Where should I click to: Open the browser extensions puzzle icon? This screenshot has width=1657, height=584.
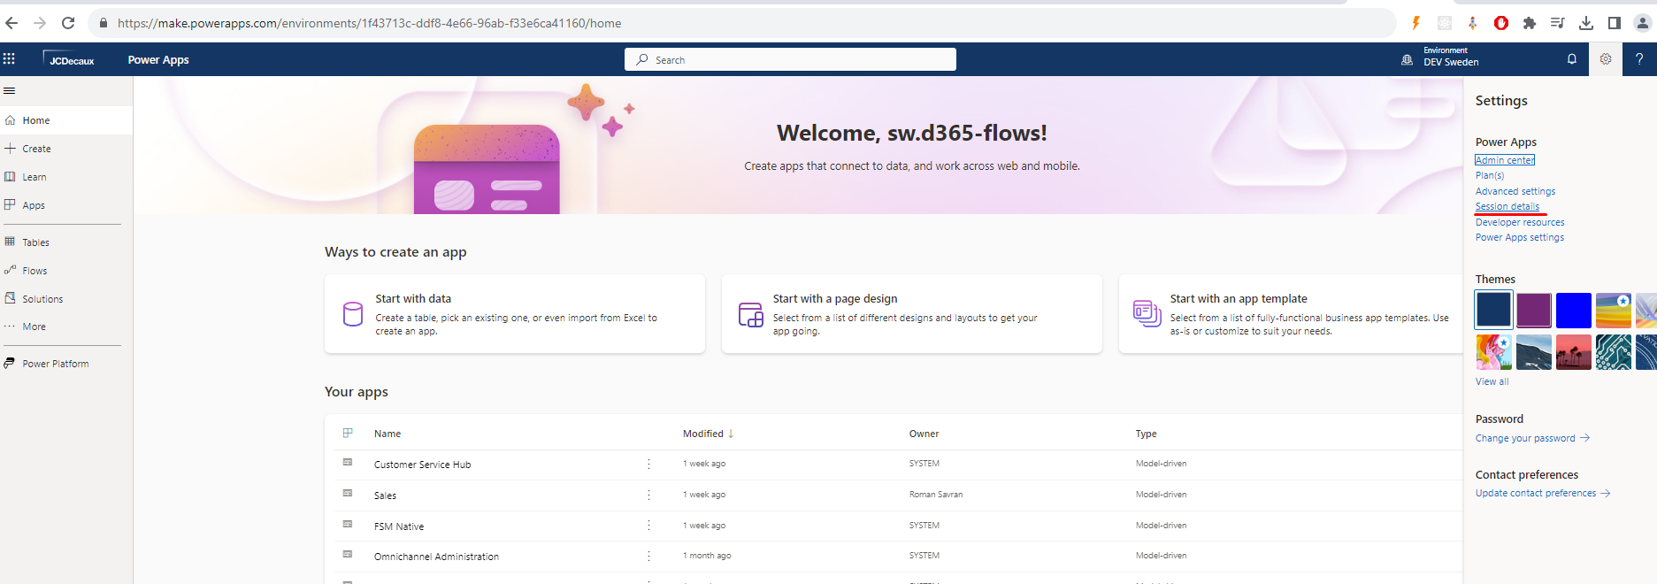click(1530, 23)
